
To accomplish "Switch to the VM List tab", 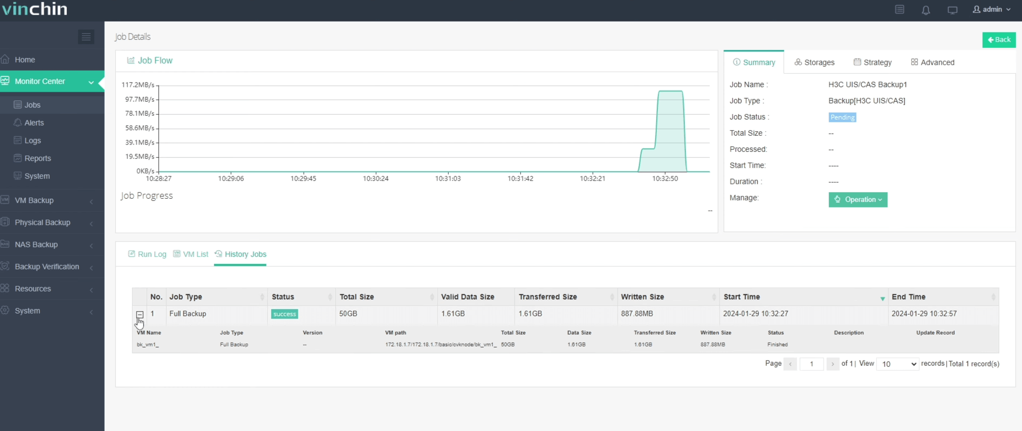I will (190, 254).
